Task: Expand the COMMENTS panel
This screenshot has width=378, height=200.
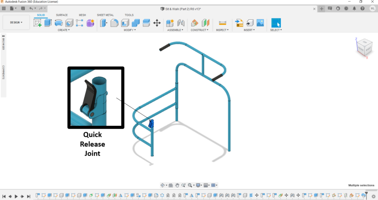Action: point(4,72)
